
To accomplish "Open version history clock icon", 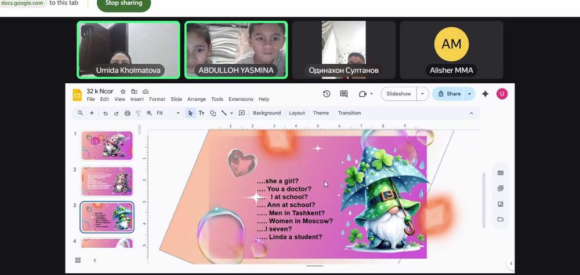I will click(x=326, y=94).
